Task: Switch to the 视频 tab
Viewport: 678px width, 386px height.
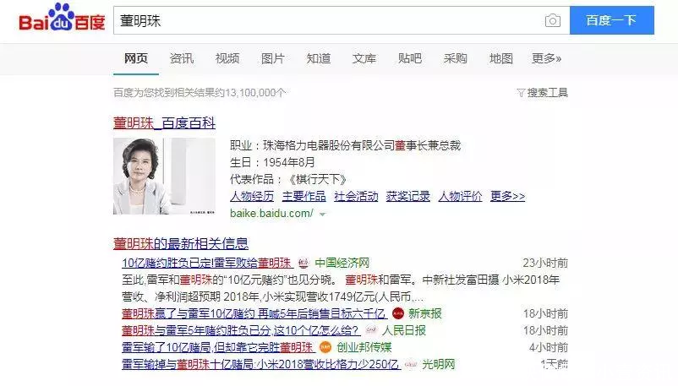Action: pos(227,58)
